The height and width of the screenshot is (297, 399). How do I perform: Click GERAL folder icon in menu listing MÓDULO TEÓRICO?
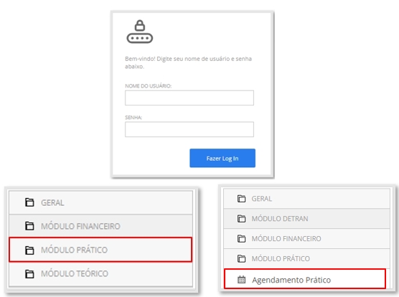click(29, 202)
